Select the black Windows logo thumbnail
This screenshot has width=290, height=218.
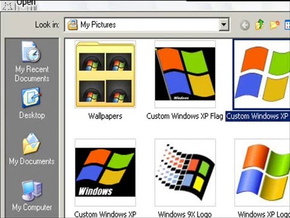click(105, 173)
